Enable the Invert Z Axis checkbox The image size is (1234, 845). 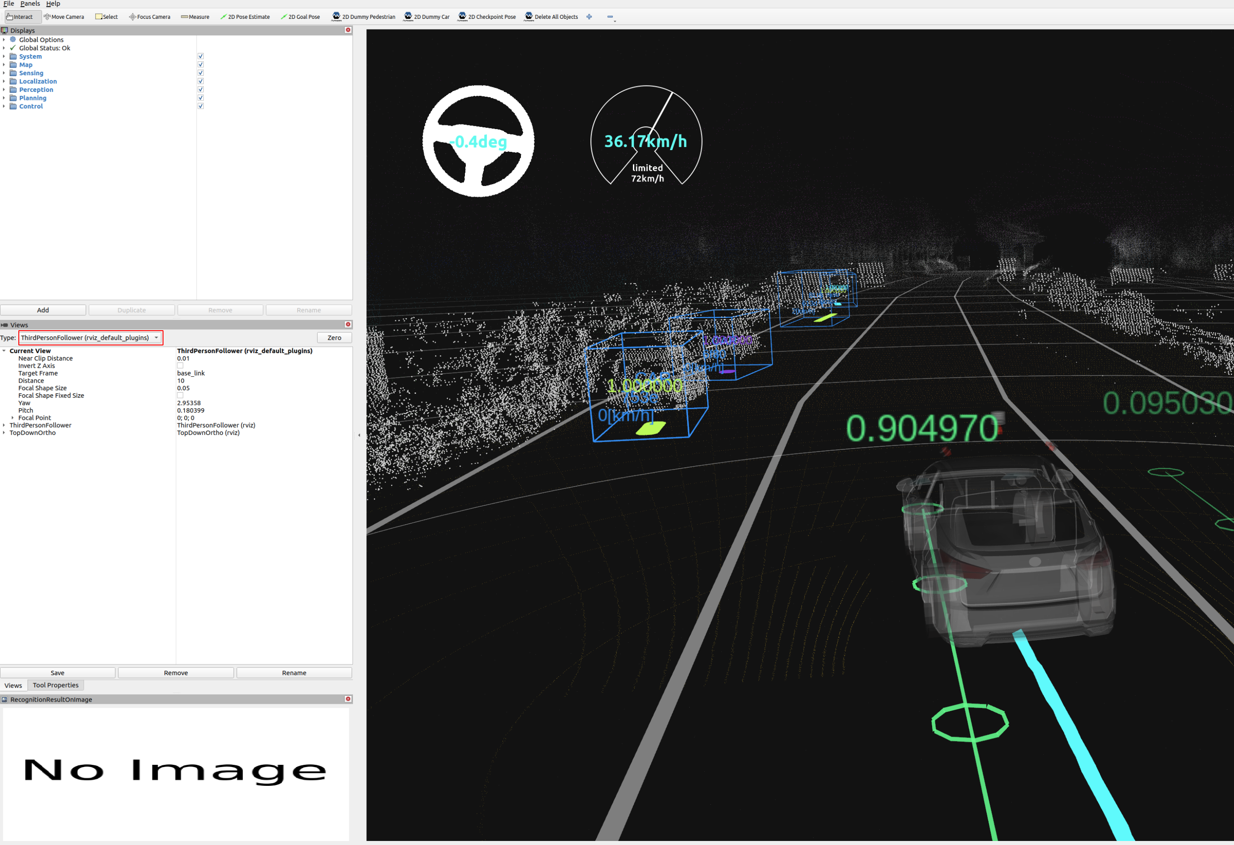[180, 366]
